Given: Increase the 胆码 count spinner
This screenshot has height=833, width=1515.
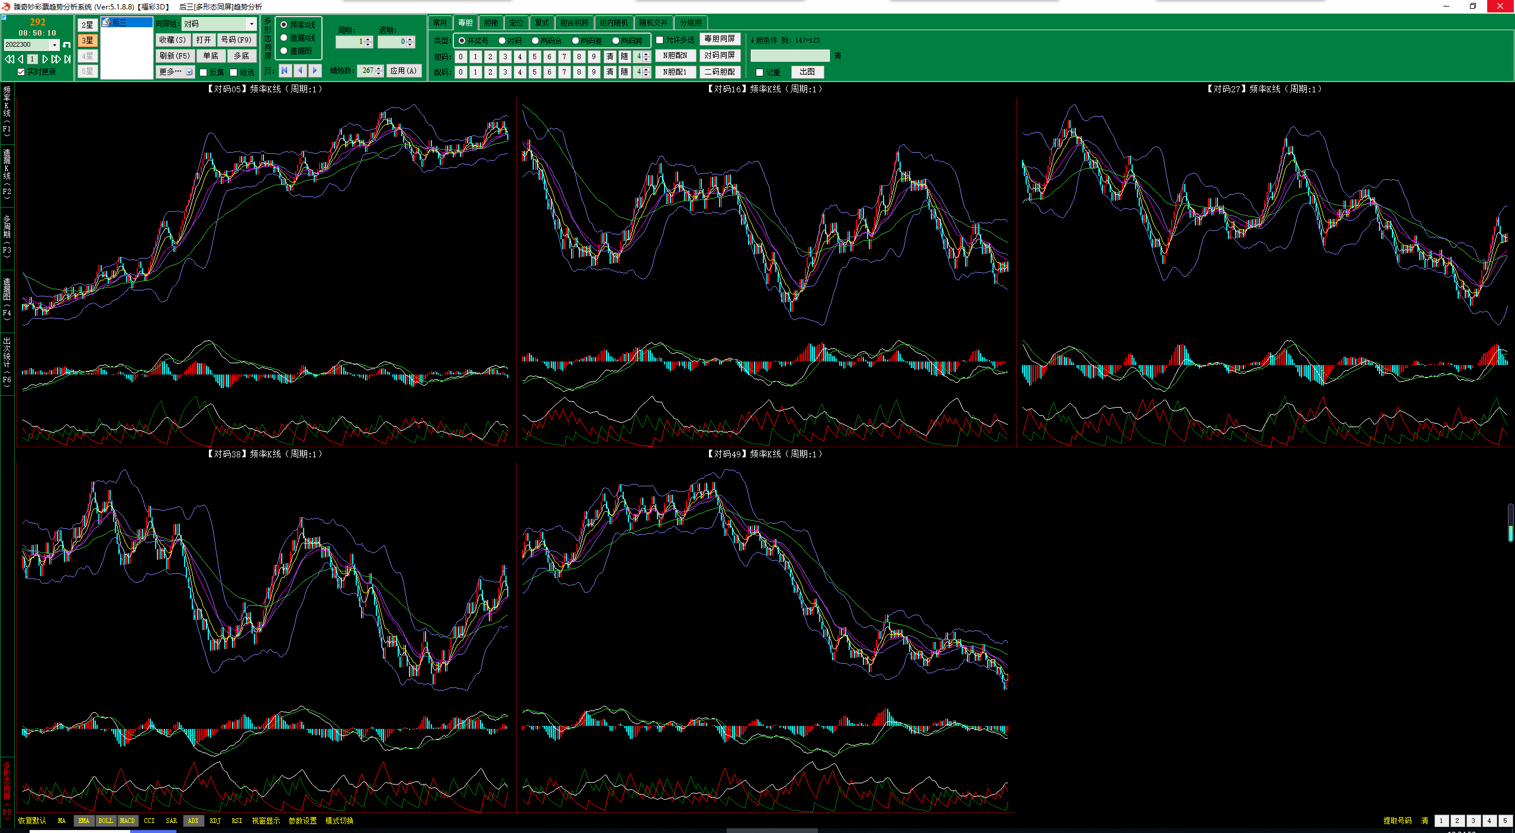Looking at the screenshot, I should click(646, 54).
